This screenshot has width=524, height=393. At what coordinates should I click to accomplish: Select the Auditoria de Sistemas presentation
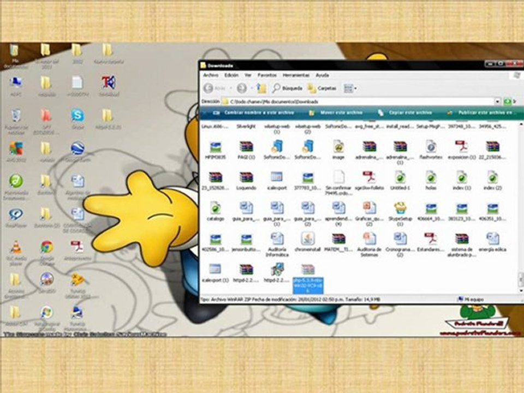click(x=370, y=245)
